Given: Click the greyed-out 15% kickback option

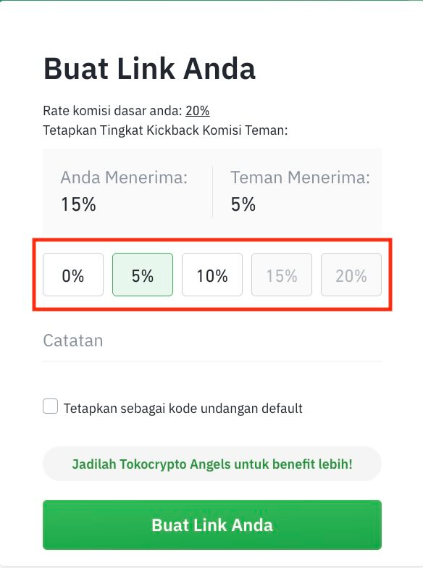Looking at the screenshot, I should 282,275.
